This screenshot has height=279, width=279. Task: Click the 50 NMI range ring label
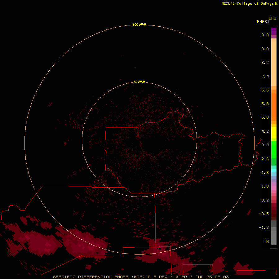(139, 82)
